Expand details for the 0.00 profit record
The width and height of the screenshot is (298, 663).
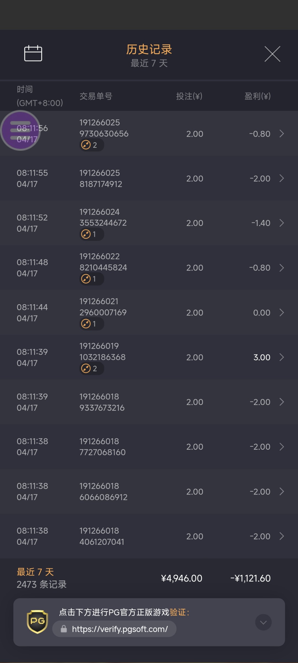tap(281, 312)
